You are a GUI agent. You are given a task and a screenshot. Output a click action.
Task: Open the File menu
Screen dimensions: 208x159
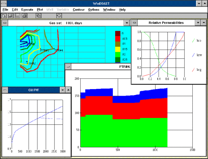(5, 10)
